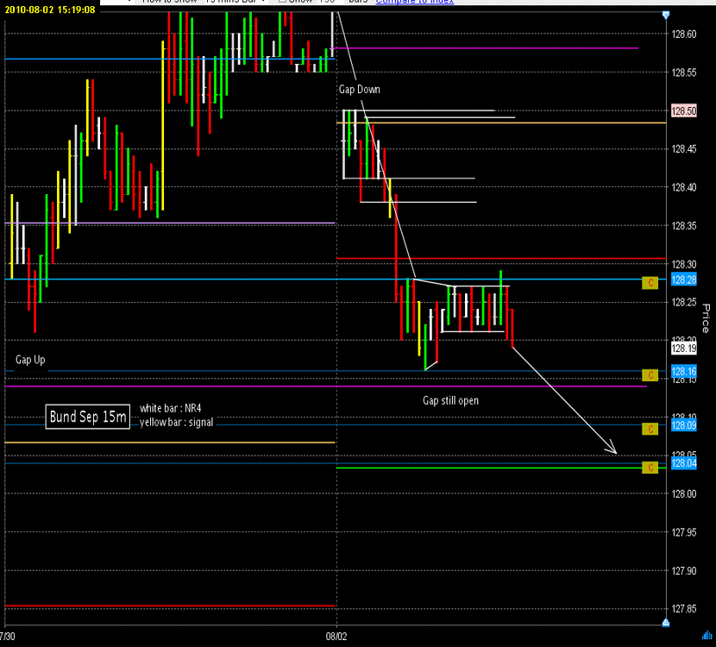Click the 08/02 date label on time axis

pyautogui.click(x=336, y=637)
